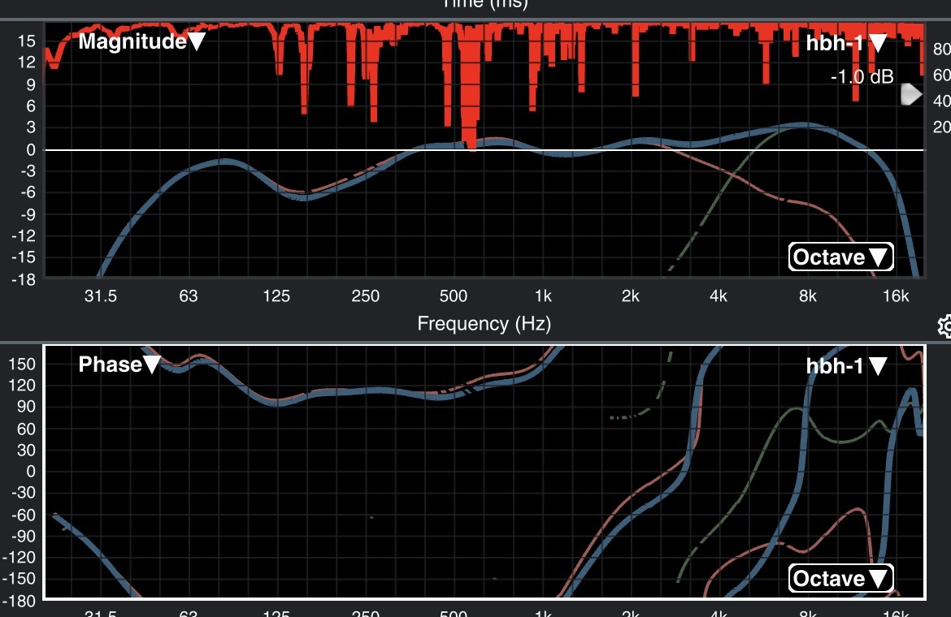This screenshot has height=617, width=951.
Task: Click the Frequency (Hz) axis label
Action: click(x=484, y=323)
